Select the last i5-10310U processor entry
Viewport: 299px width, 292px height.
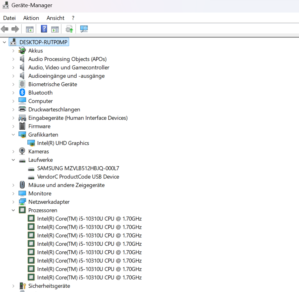(x=89, y=277)
